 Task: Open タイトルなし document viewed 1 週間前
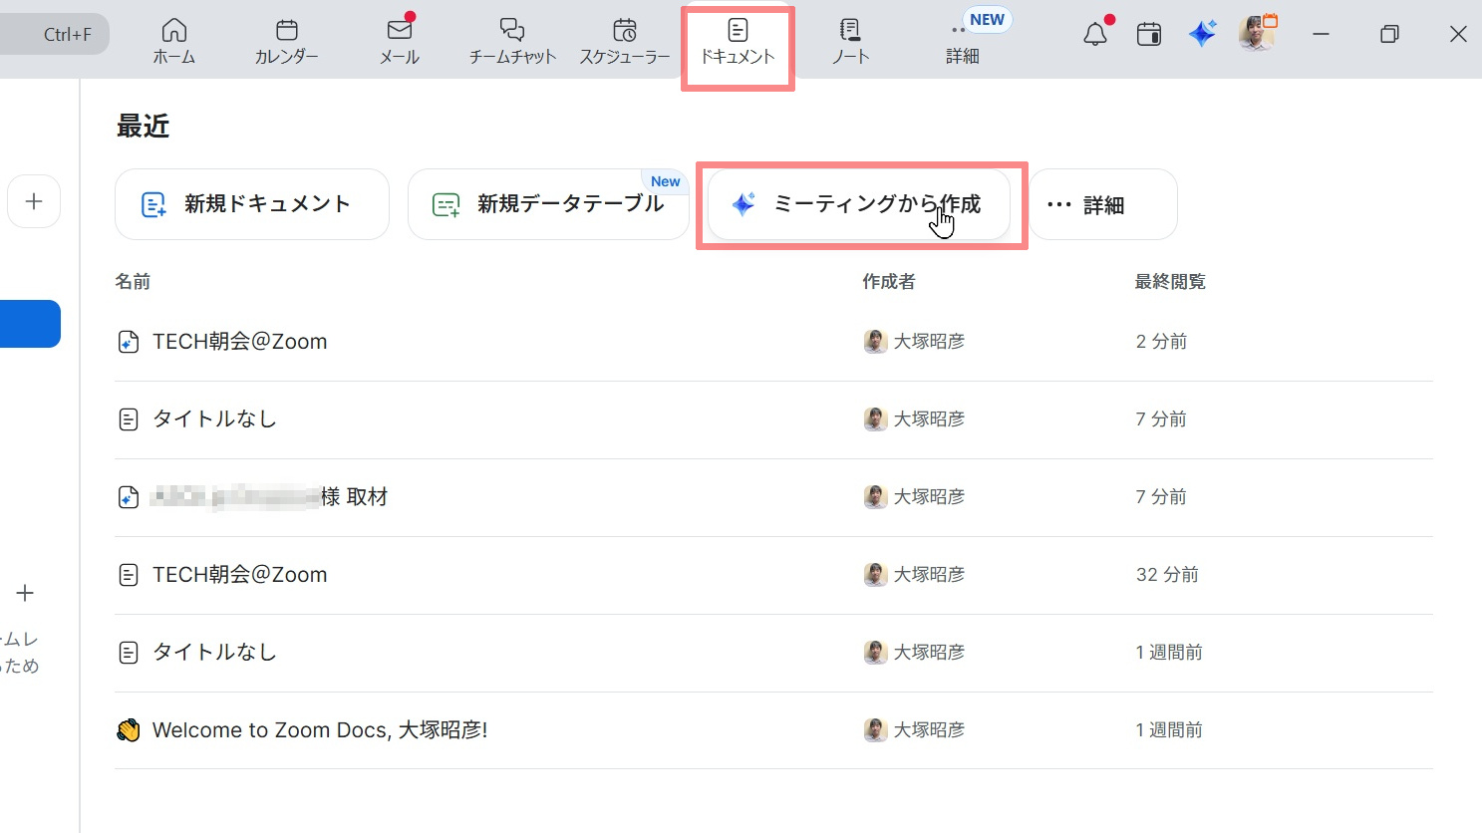coord(773,653)
